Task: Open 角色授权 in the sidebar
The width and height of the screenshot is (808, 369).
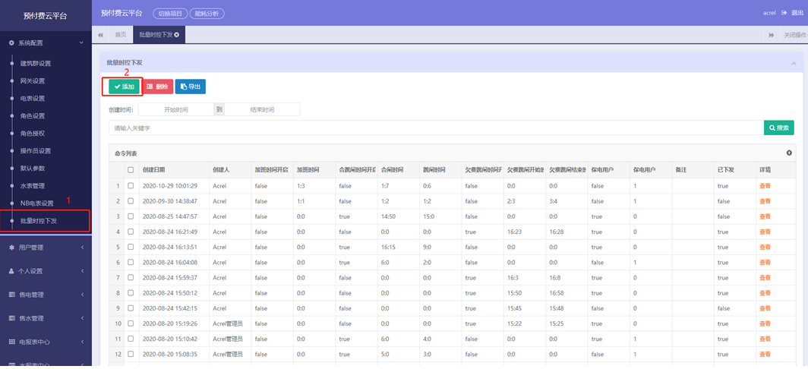Action: point(33,134)
